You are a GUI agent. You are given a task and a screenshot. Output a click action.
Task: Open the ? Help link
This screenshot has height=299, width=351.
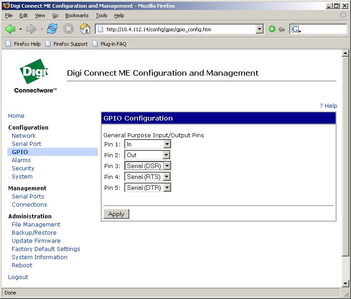coord(328,106)
